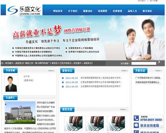Select the 培训课程 navigation item
The height and width of the screenshot is (133, 166).
(x=103, y=11)
